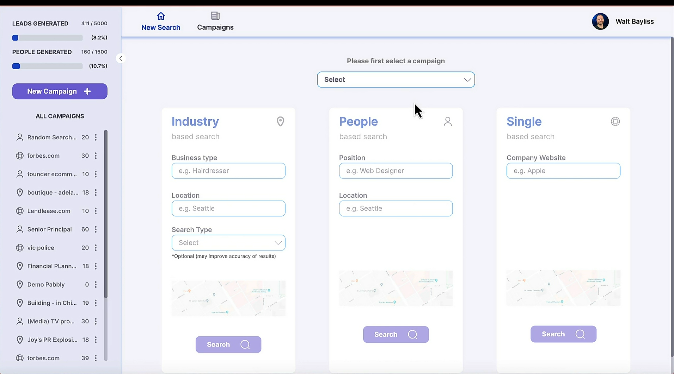Screen dimensions: 674x374
Task: Click the Leads Generated progress bar
Action: click(x=47, y=38)
